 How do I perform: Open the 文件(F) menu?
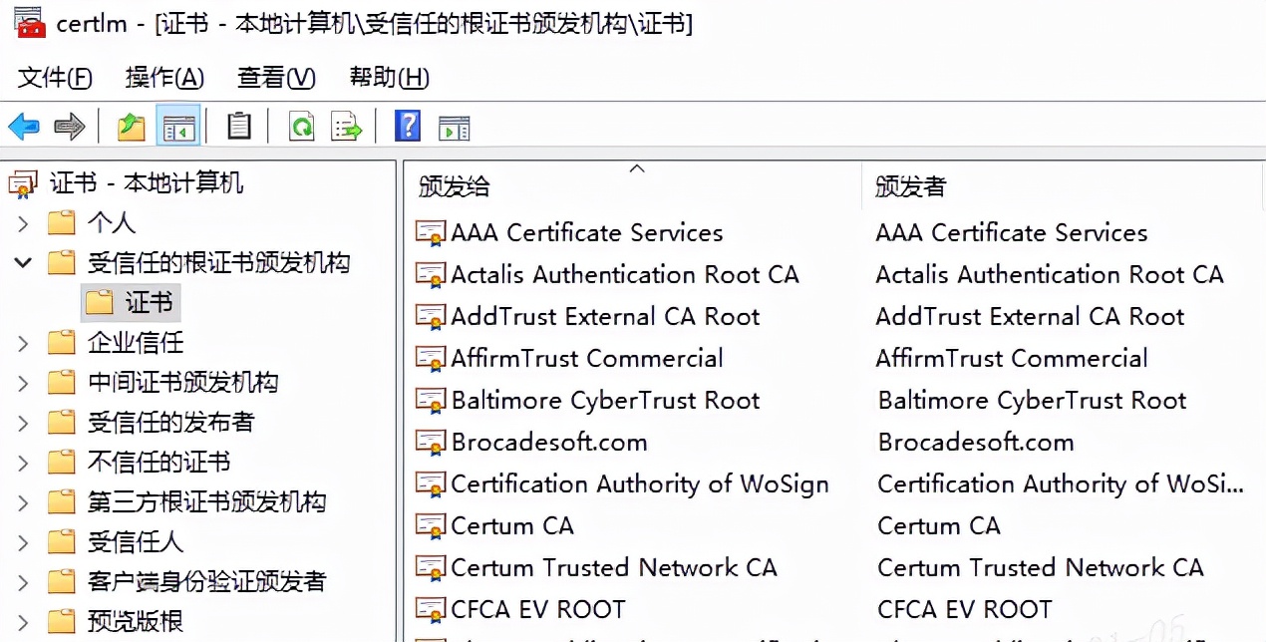tap(55, 78)
